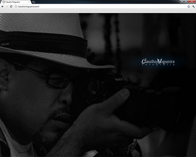Image resolution: width=196 pixels, height=157 pixels.
Task: Open site info globe icon in address bar
Action: pyautogui.click(x=16, y=6)
